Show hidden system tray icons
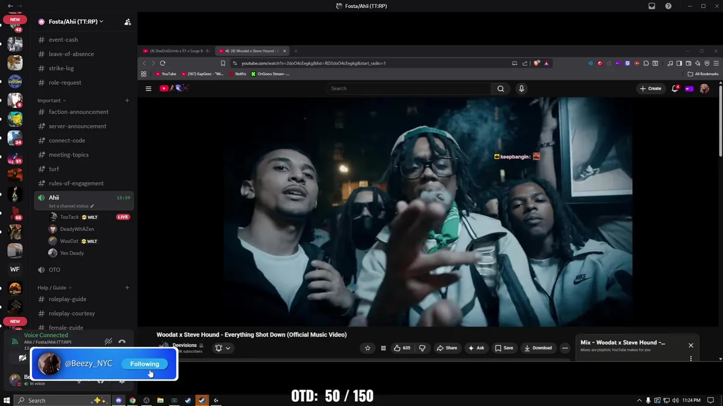 [639, 400]
